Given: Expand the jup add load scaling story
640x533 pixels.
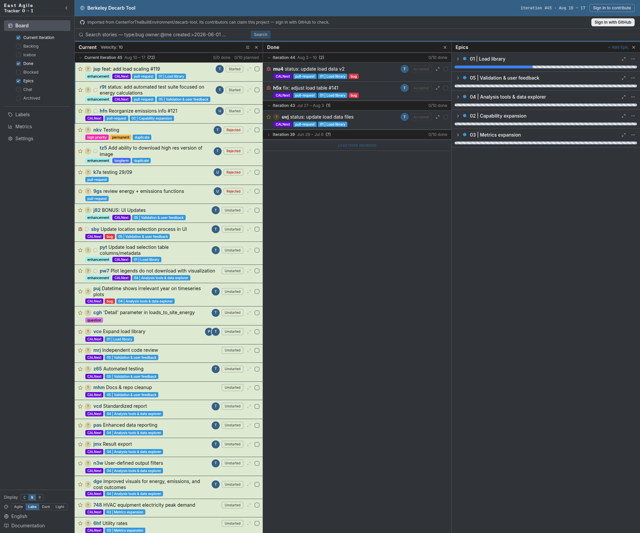Looking at the screenshot, I should (249, 69).
